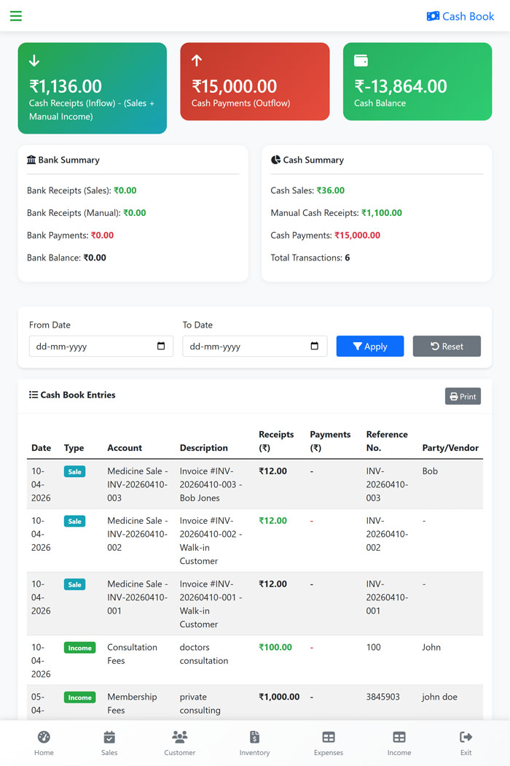This screenshot has width=510, height=766.
Task: Click the Sale badge for INV-20260410-002
Action: point(74,522)
